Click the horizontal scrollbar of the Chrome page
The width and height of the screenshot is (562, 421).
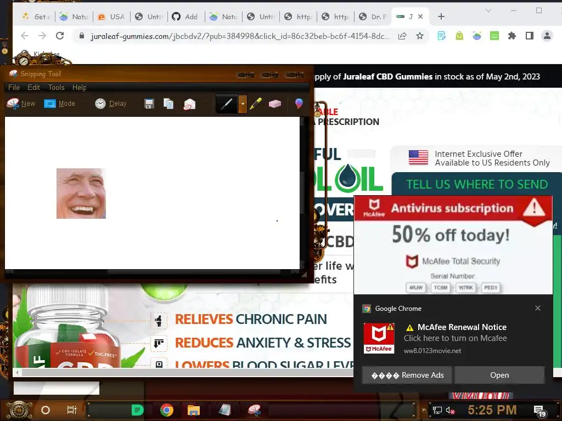[x=187, y=372]
